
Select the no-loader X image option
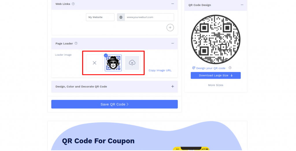pyautogui.click(x=95, y=63)
